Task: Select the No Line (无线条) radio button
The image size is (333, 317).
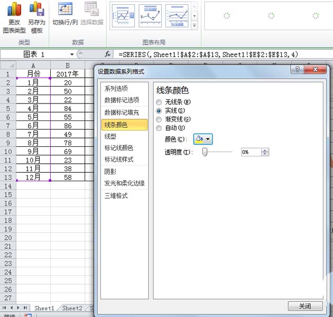Action: [x=159, y=102]
